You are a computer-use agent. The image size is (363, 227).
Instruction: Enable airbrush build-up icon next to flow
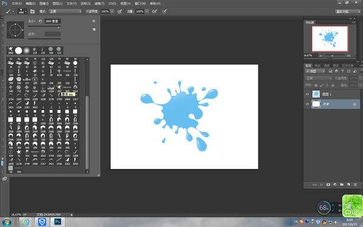[155, 11]
